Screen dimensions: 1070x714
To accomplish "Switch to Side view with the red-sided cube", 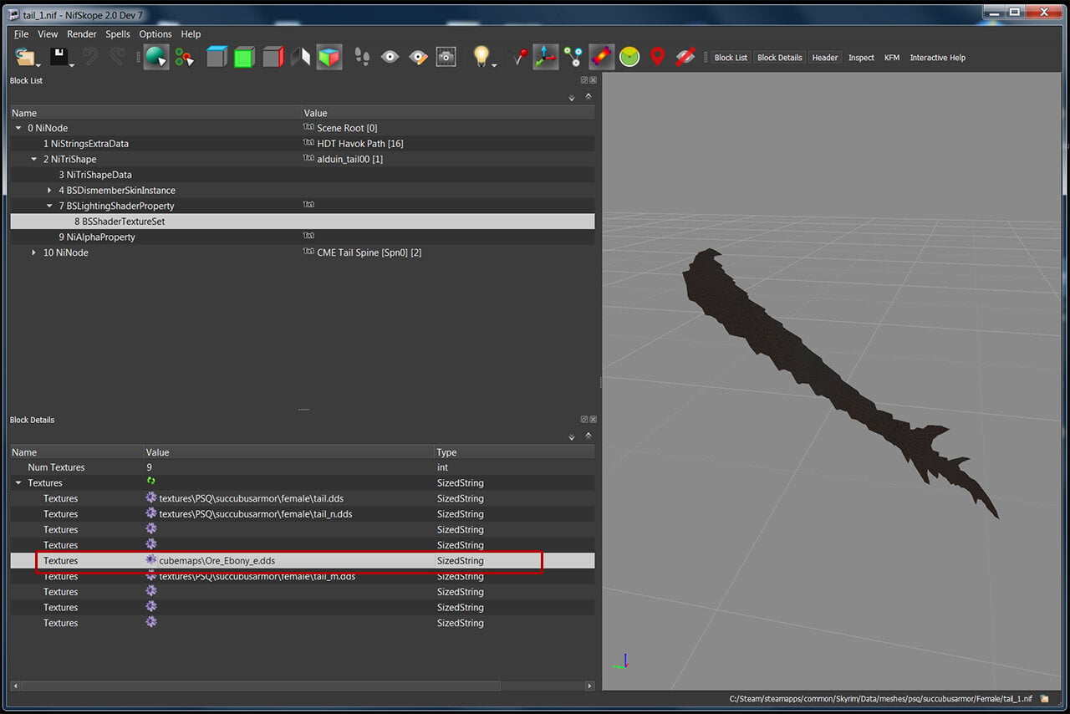I will coord(273,57).
